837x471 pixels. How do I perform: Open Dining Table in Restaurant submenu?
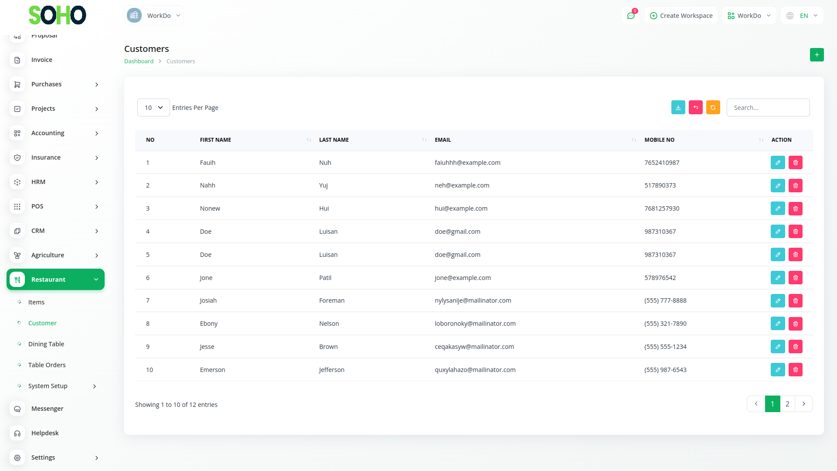[x=46, y=344]
